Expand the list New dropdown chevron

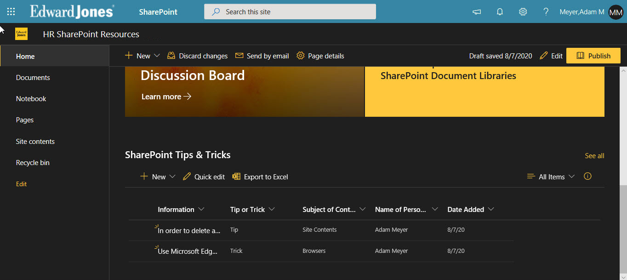click(x=172, y=177)
